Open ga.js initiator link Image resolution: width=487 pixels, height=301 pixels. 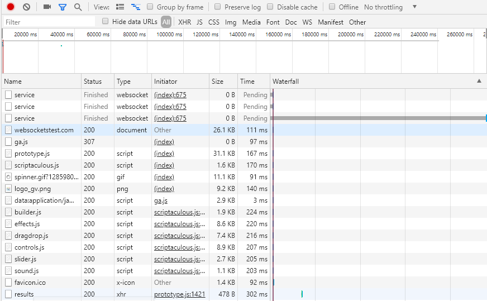pyautogui.click(x=161, y=200)
